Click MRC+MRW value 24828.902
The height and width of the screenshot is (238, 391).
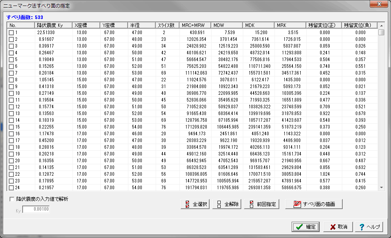click(196, 46)
